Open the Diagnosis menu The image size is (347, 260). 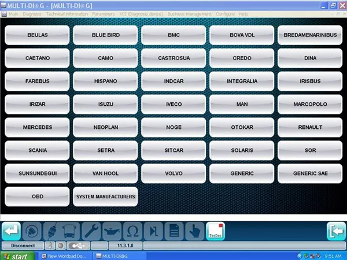(x=32, y=14)
